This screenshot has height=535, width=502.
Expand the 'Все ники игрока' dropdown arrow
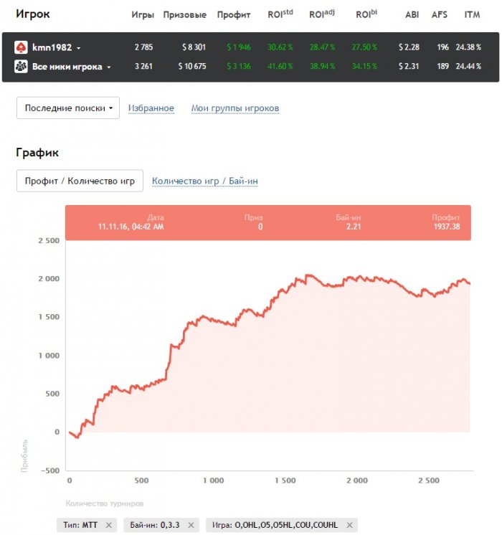point(109,67)
